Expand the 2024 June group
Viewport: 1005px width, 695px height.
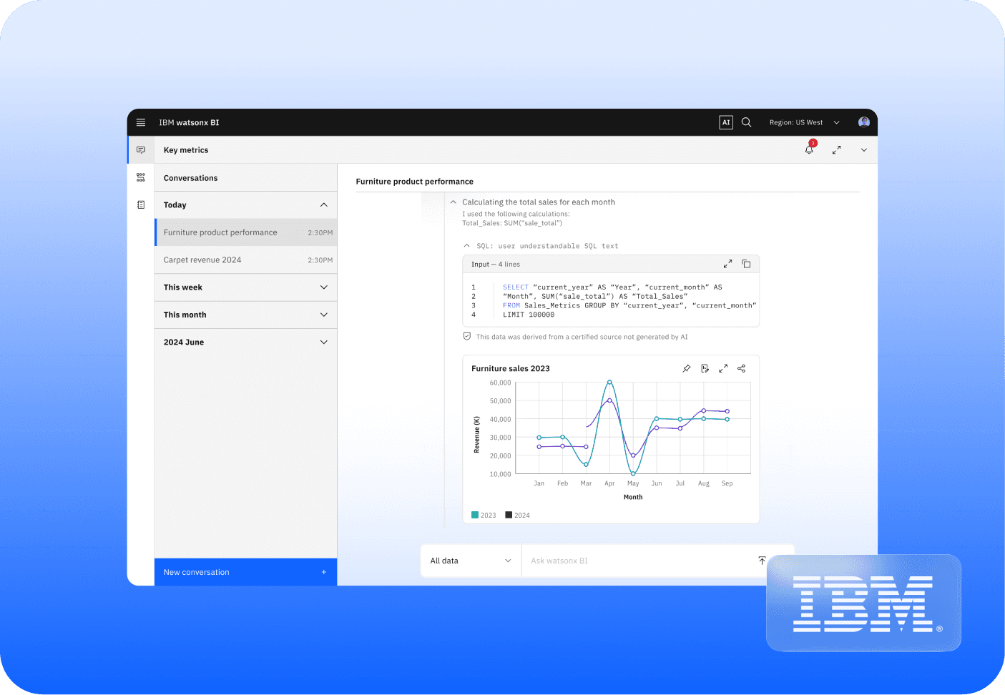coord(324,342)
